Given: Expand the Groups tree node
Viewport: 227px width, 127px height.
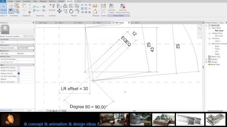Looking at the screenshot, I should (x=206, y=62).
